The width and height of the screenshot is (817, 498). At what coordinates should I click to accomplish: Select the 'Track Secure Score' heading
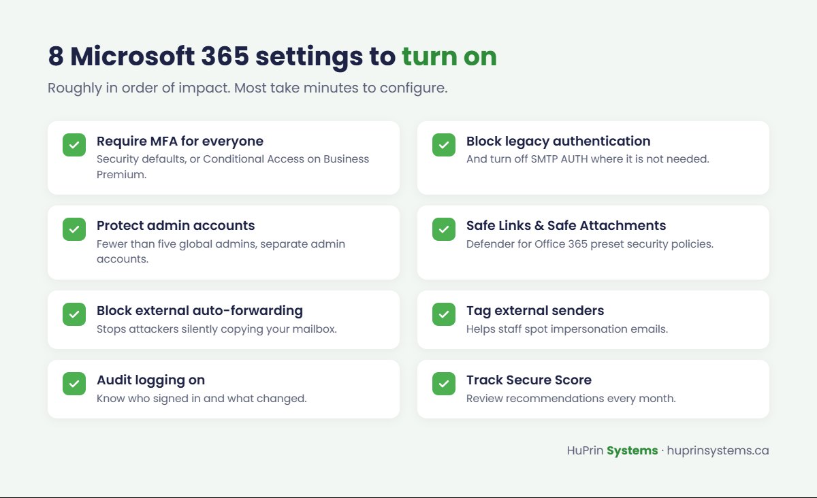[529, 380]
